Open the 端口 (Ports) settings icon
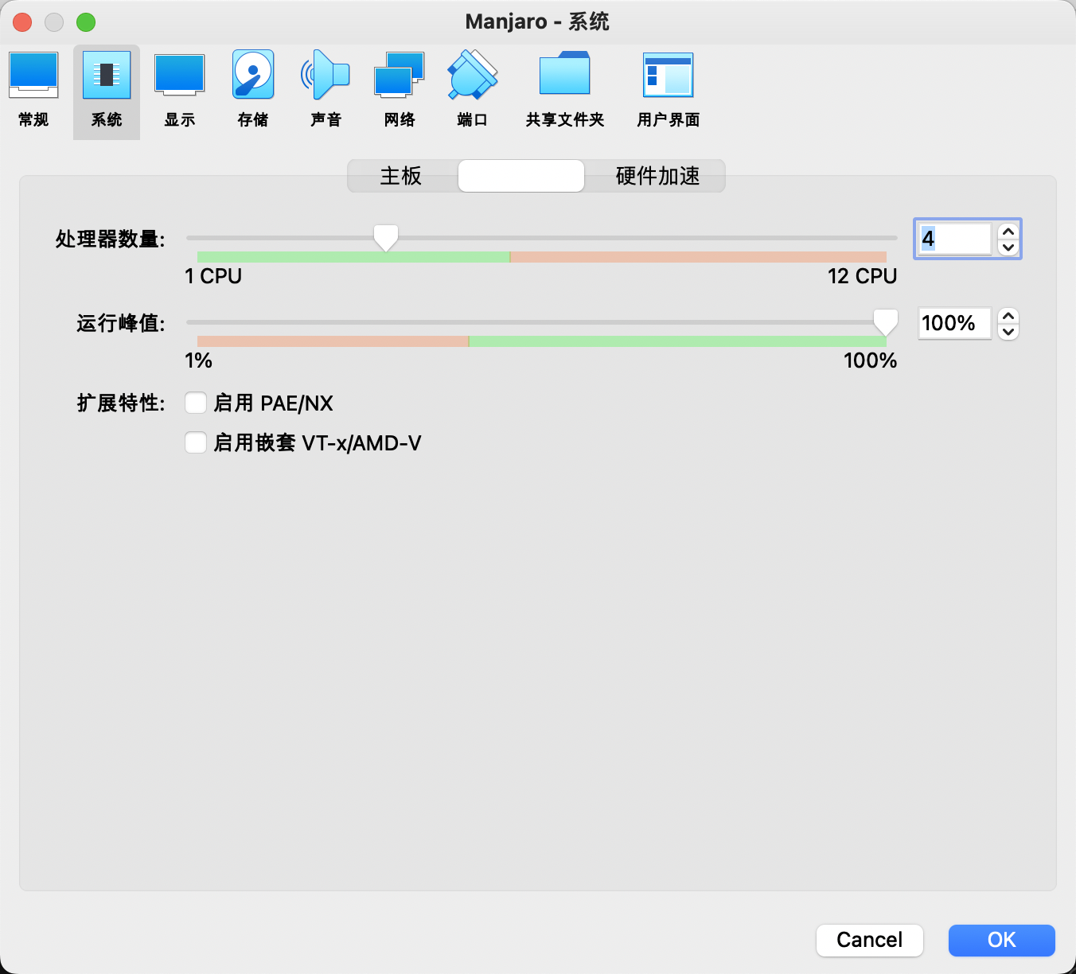1076x974 pixels. [473, 91]
